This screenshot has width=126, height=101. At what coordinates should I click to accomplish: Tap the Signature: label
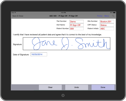(x=17, y=44)
